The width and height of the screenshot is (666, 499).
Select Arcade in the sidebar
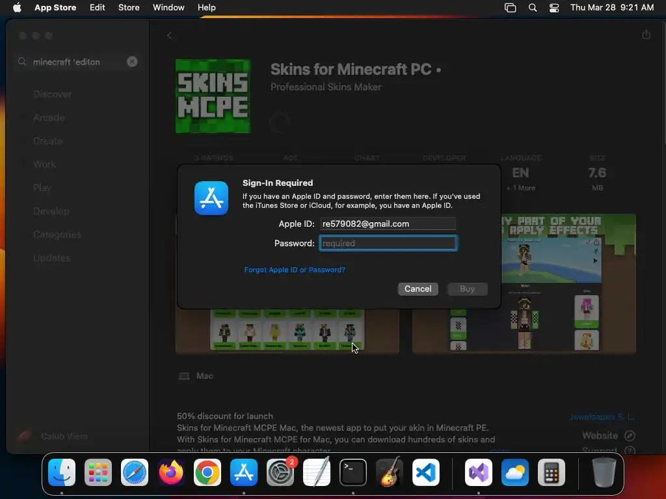coord(49,118)
